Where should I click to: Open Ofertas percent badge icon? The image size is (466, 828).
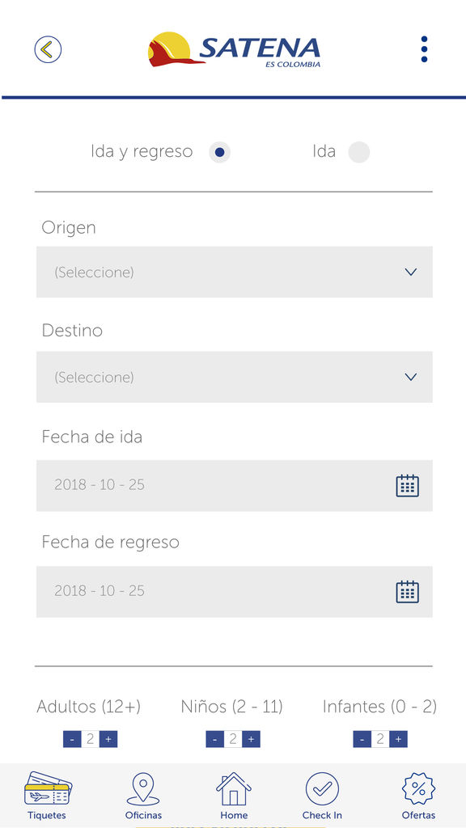(418, 789)
